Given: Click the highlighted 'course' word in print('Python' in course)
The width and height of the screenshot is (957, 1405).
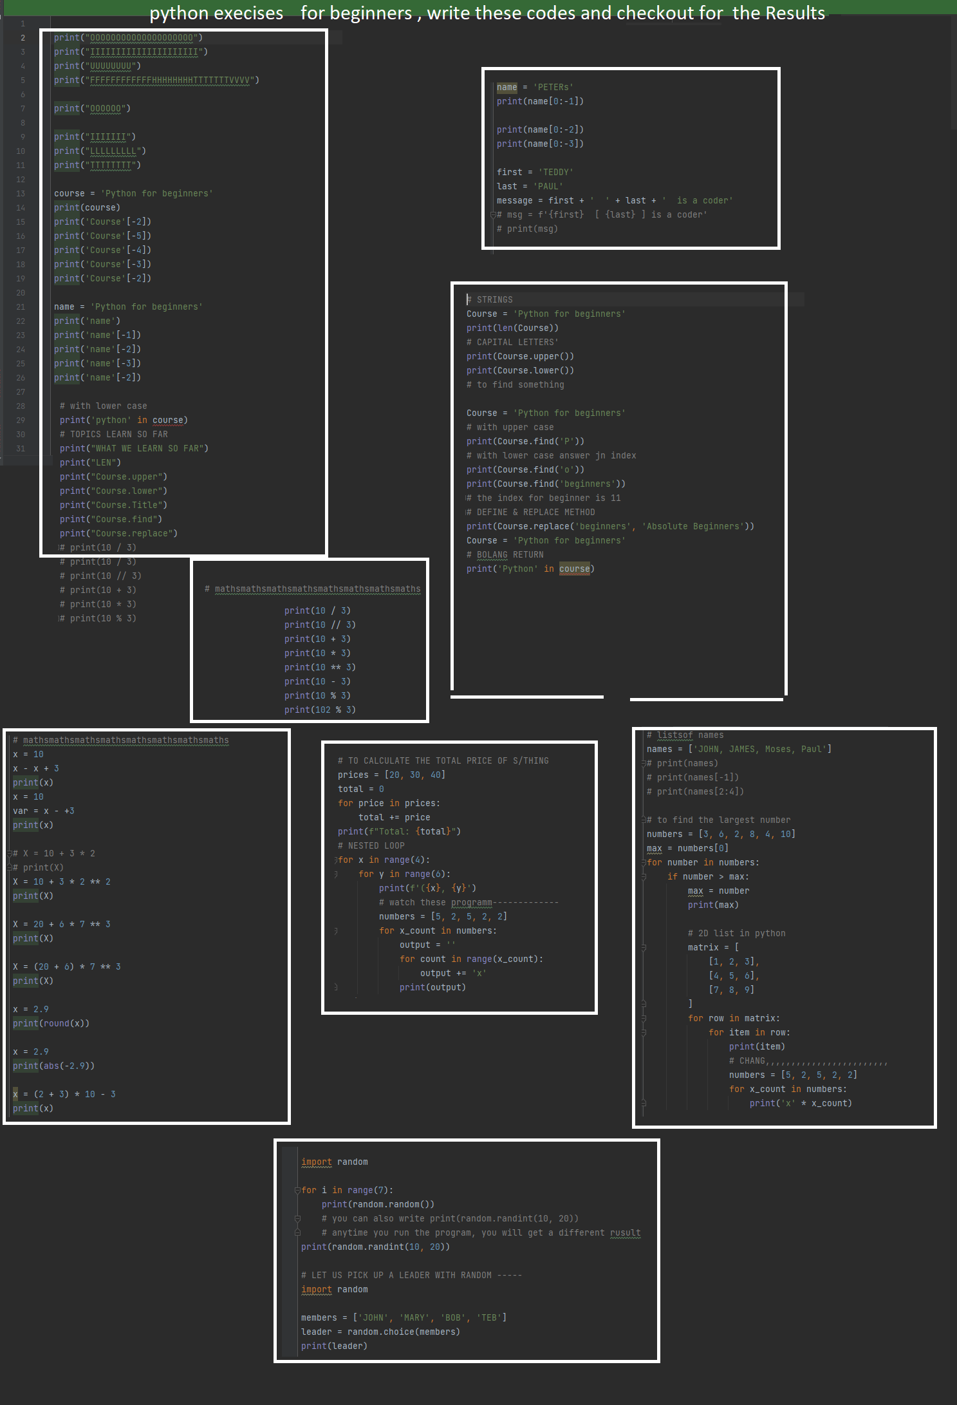Looking at the screenshot, I should [x=574, y=569].
